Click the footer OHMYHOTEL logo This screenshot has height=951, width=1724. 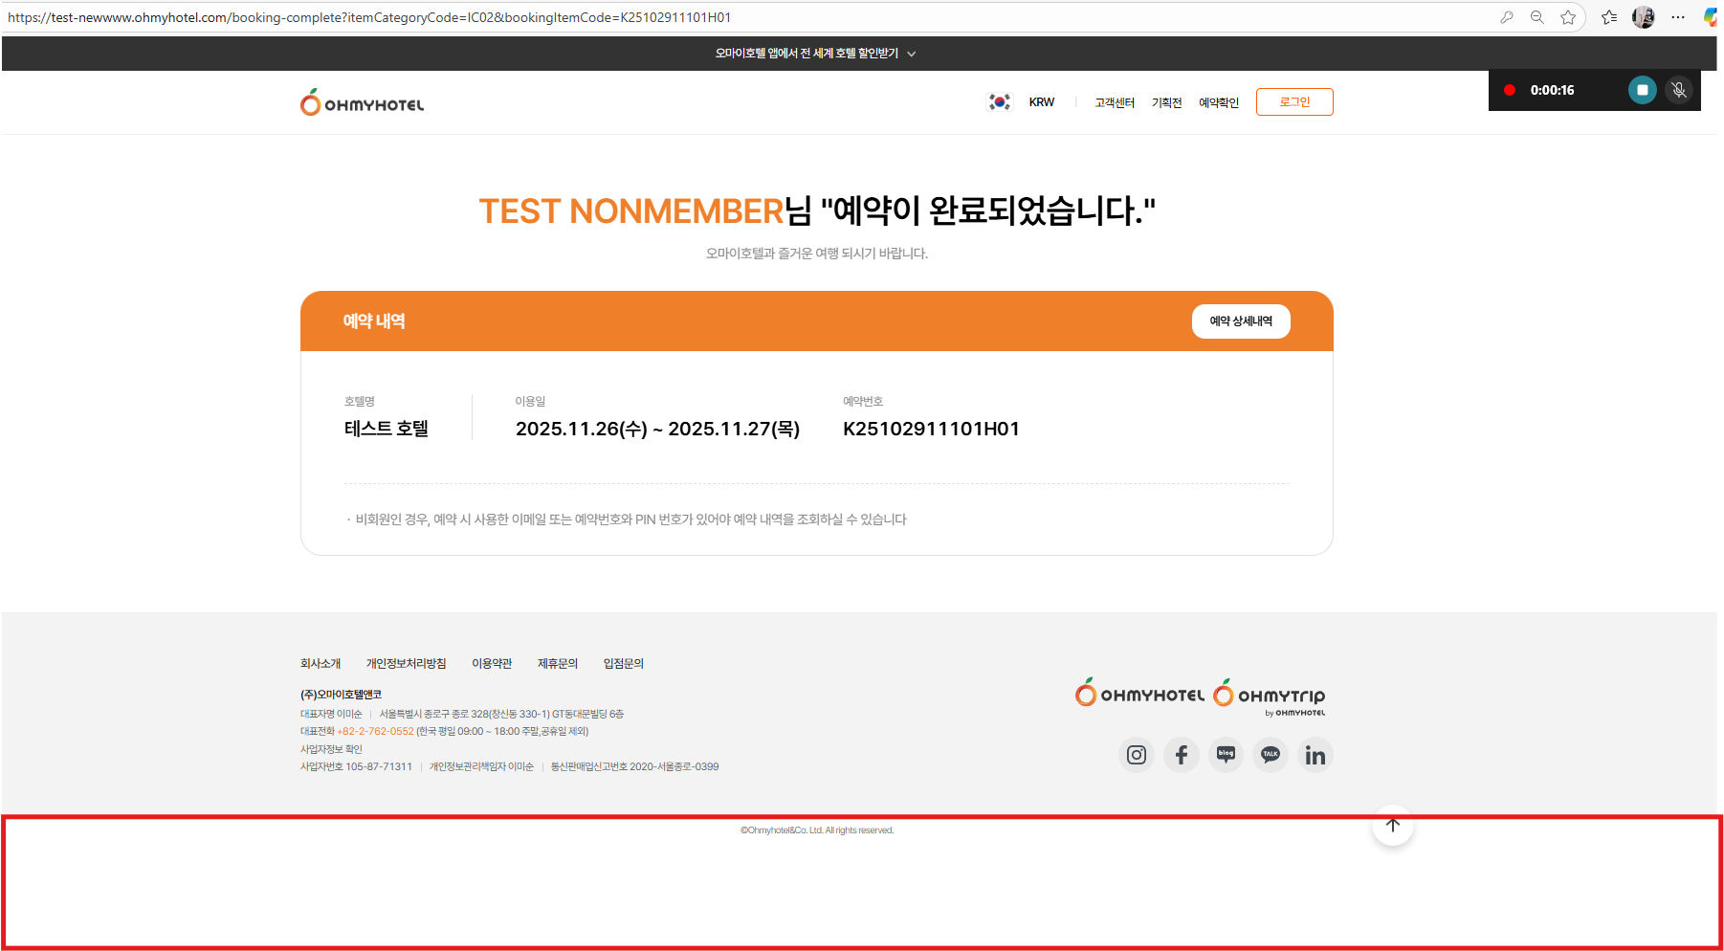(x=1139, y=693)
